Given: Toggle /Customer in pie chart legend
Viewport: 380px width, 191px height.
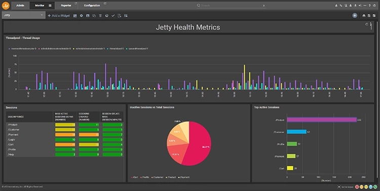Looking at the screenshot, I should tap(158, 177).
